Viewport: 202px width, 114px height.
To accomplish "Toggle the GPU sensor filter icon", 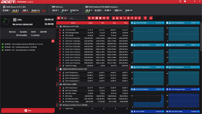I will tap(93, 18).
